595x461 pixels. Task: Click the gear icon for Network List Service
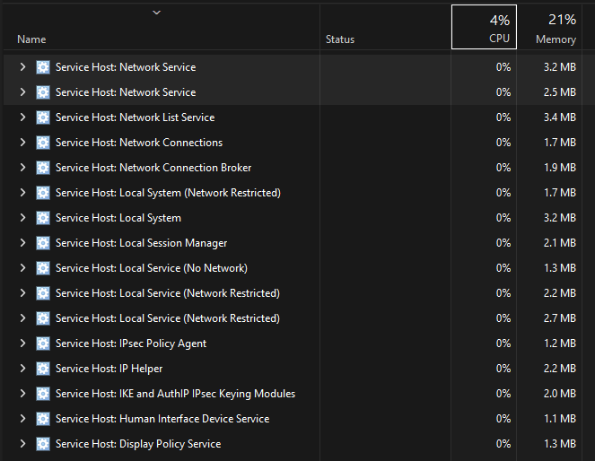coord(43,117)
